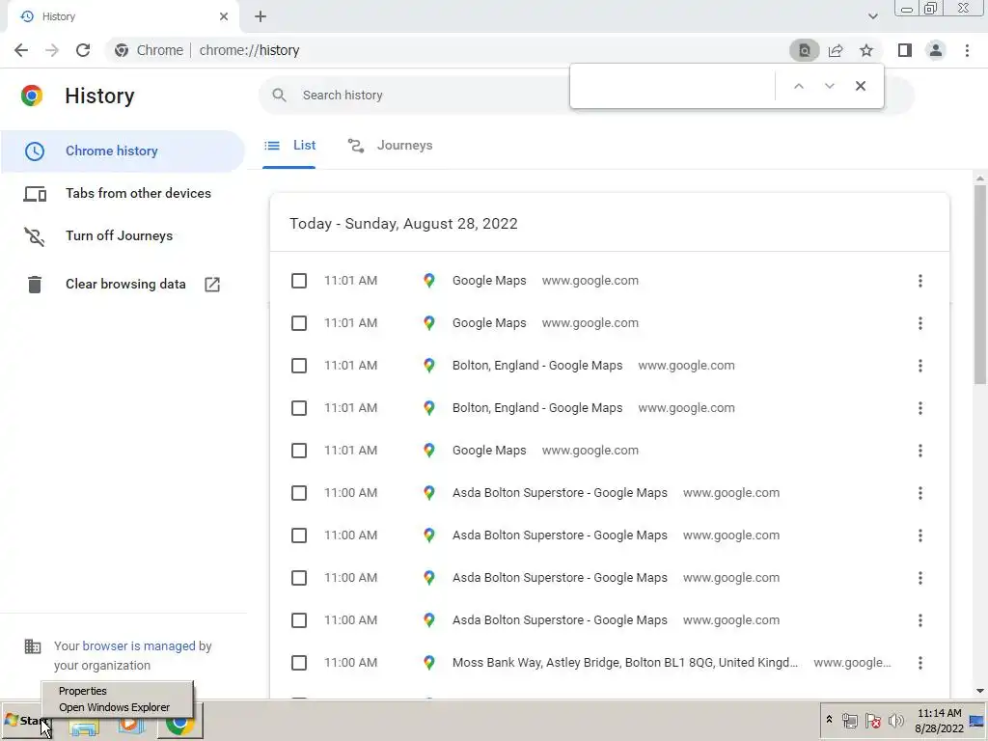Open actions menu for first Asda Bolton entry
988x741 pixels.
coord(919,493)
